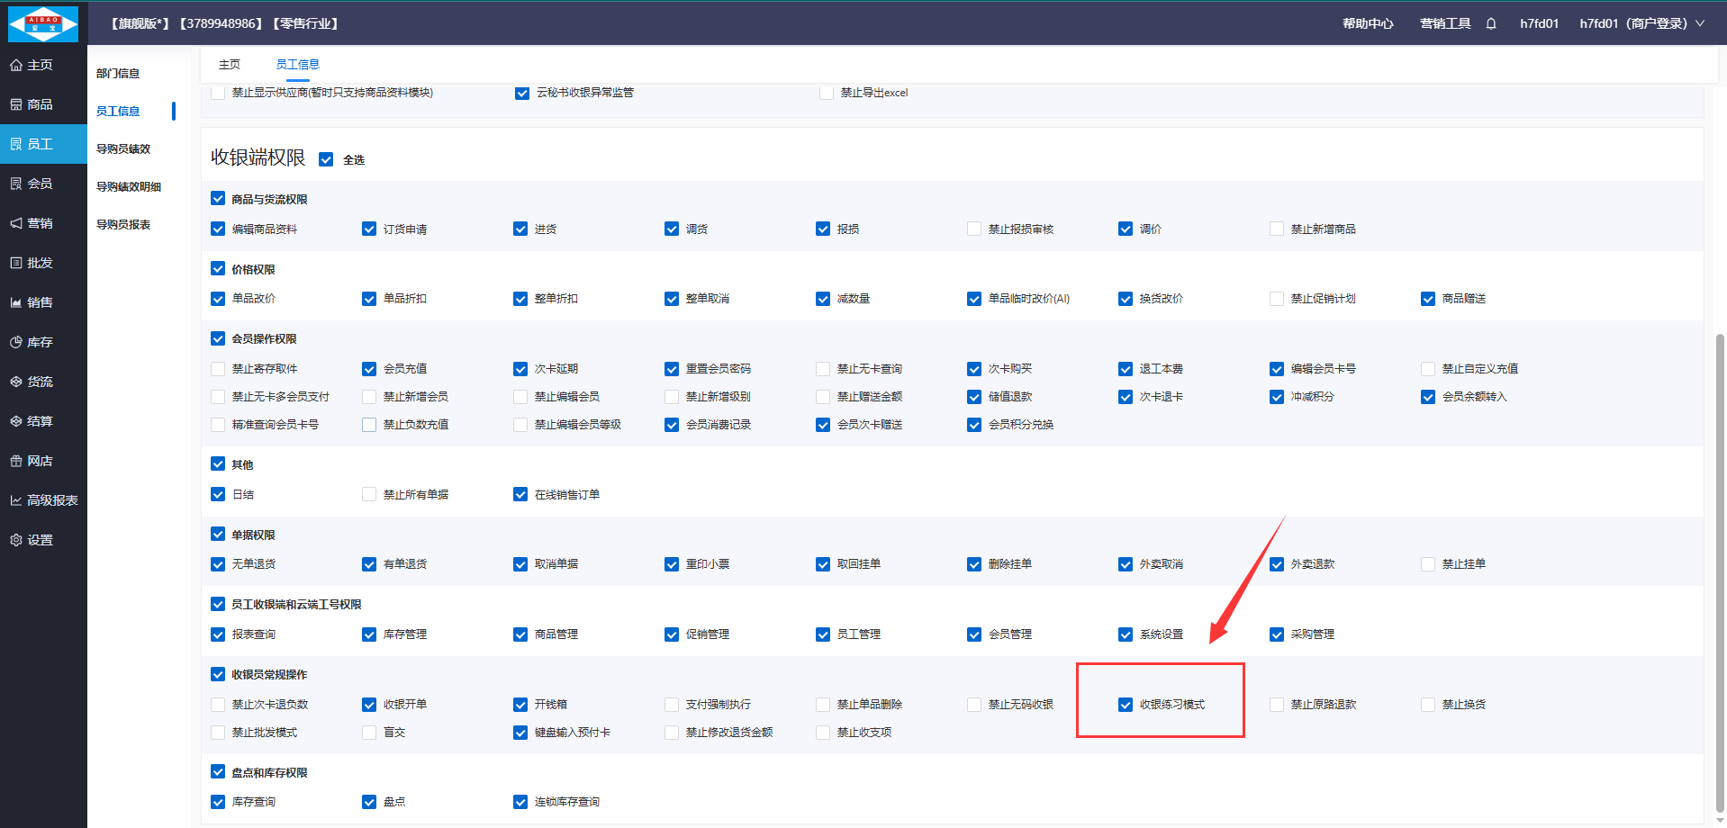
Task: Enable the 禁止挂单 checkbox
Action: coord(1428,564)
